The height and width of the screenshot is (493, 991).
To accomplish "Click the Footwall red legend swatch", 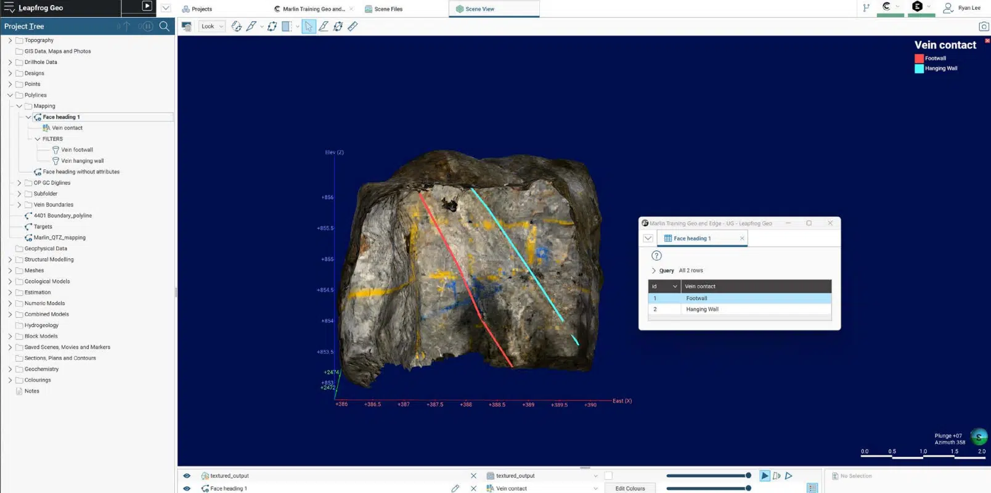I will [919, 59].
